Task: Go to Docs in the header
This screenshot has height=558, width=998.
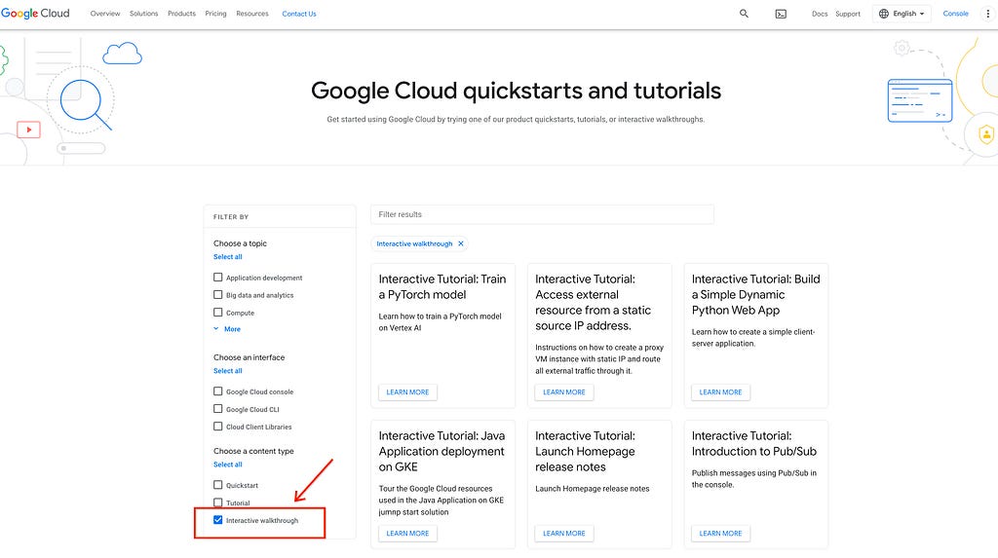Action: [820, 14]
